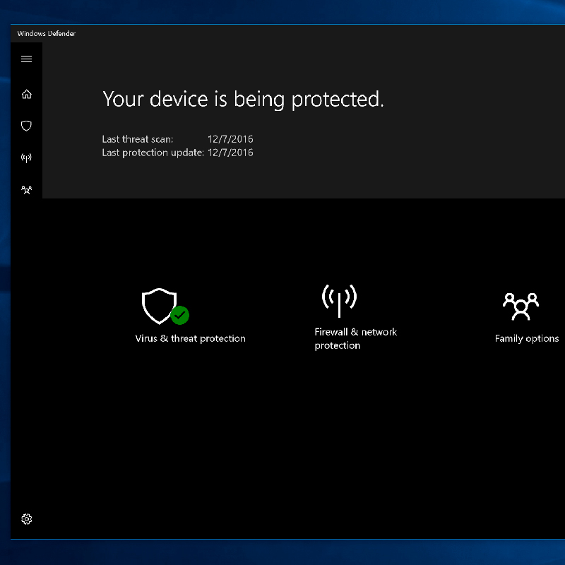Image resolution: width=565 pixels, height=565 pixels.
Task: Open the "Family options" label
Action: point(526,338)
